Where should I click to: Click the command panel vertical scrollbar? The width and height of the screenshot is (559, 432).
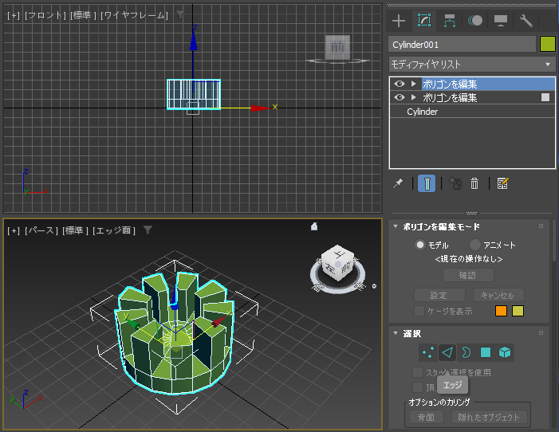(554, 241)
